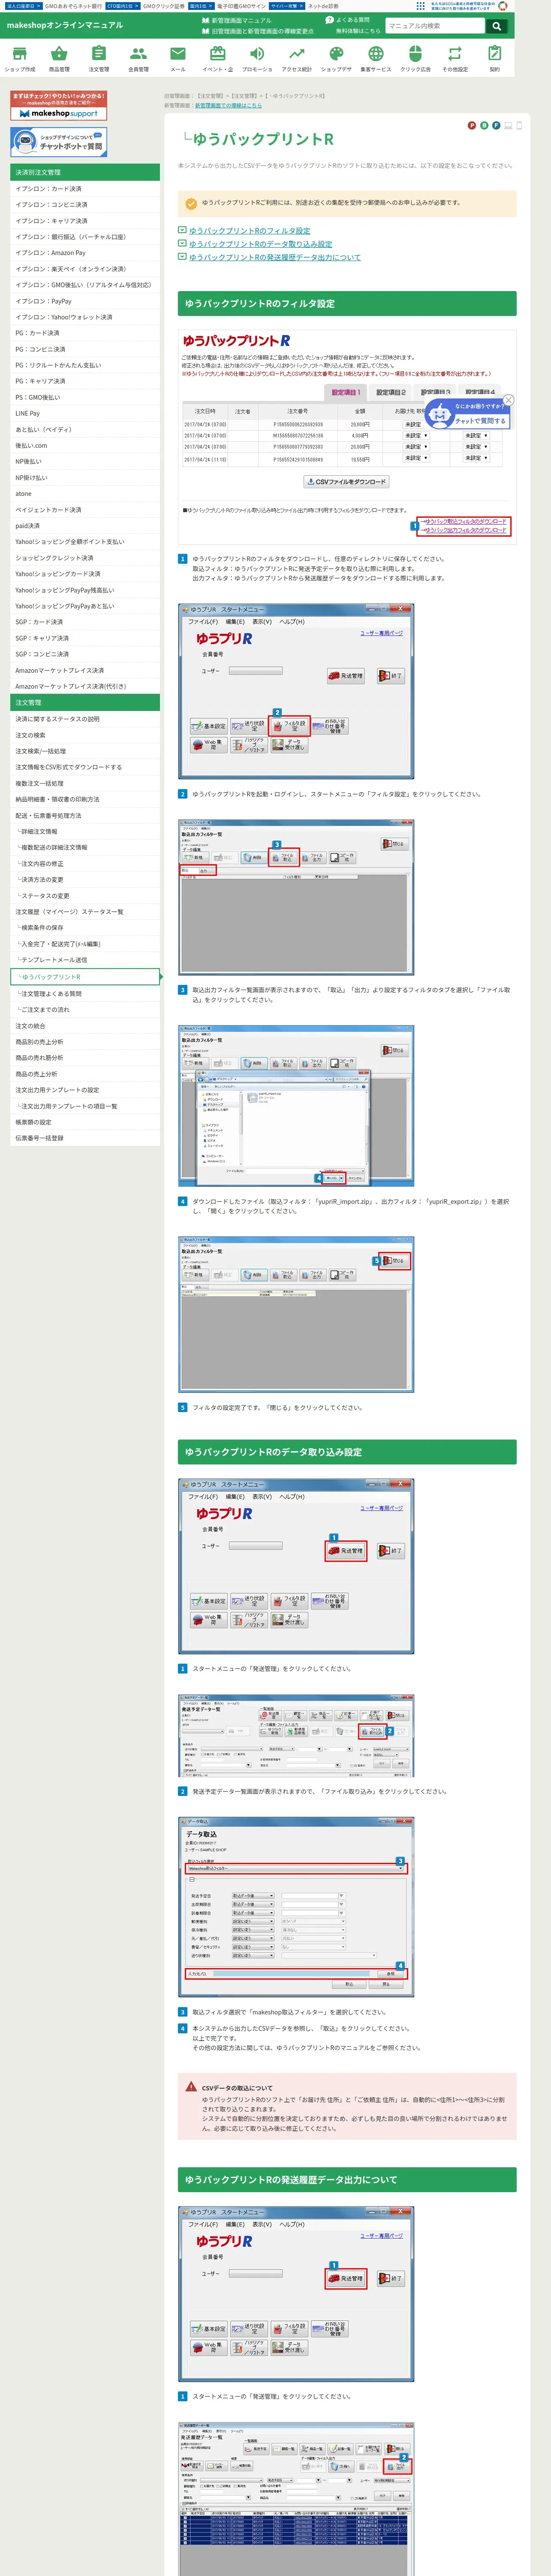Image resolution: width=551 pixels, height=2576 pixels.
Task: Open the 後払い.com sidebar item
Action: [x=85, y=446]
